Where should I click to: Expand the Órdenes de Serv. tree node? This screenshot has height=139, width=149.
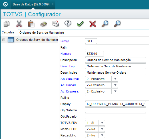(x=3, y=40)
